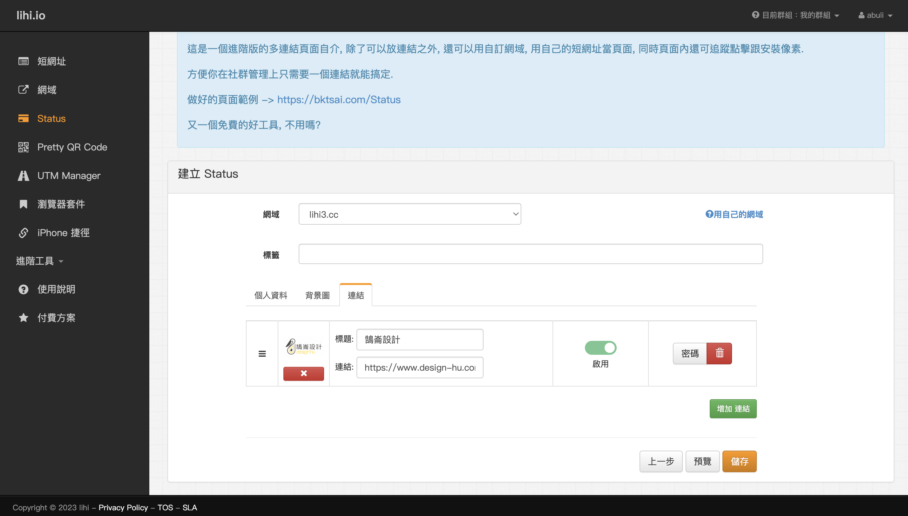Click the lihi.io logo
This screenshot has width=908, height=516.
31,15
